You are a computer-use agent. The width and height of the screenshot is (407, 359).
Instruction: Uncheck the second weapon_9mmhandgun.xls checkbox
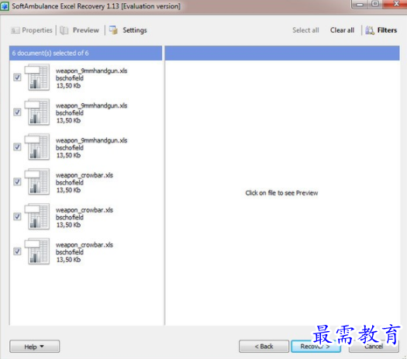(17, 112)
